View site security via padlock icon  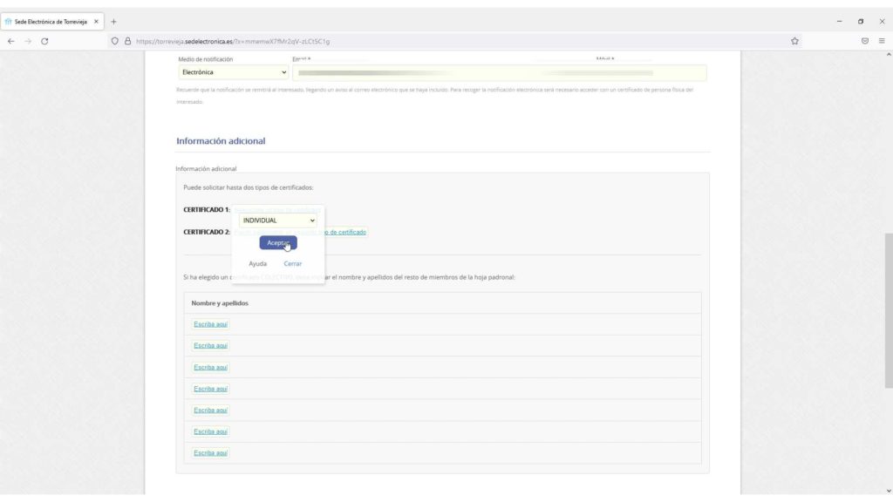127,41
